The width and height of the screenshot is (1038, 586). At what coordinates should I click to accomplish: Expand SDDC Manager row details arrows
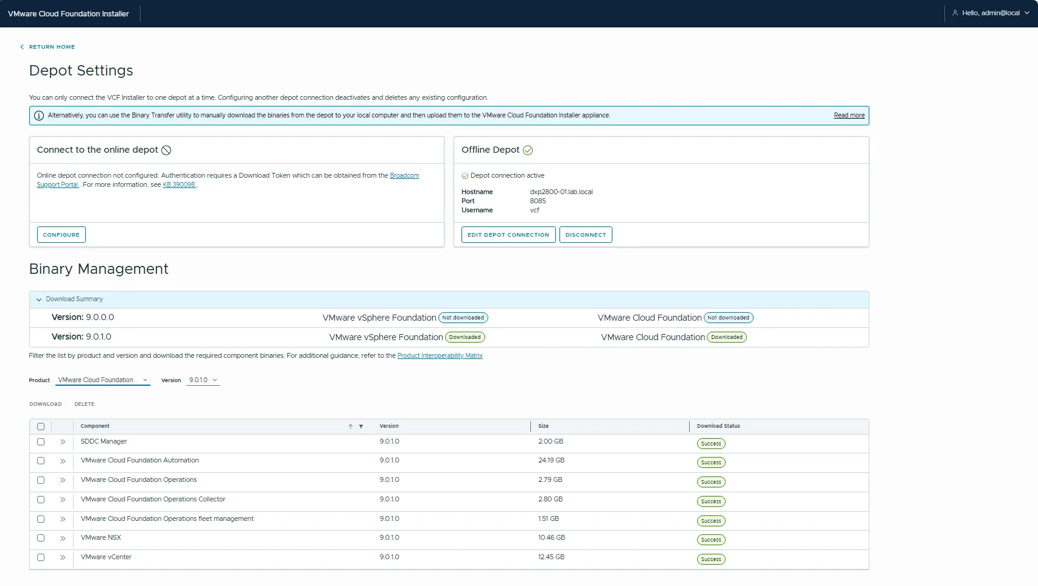click(63, 442)
